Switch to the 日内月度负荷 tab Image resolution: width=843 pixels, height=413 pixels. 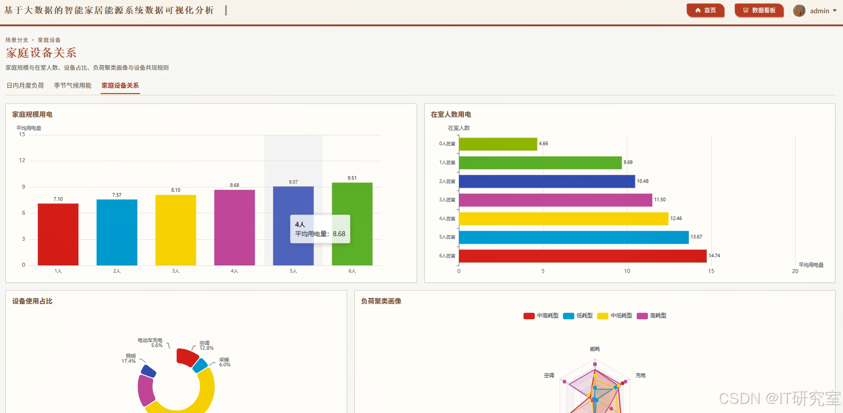coord(25,86)
